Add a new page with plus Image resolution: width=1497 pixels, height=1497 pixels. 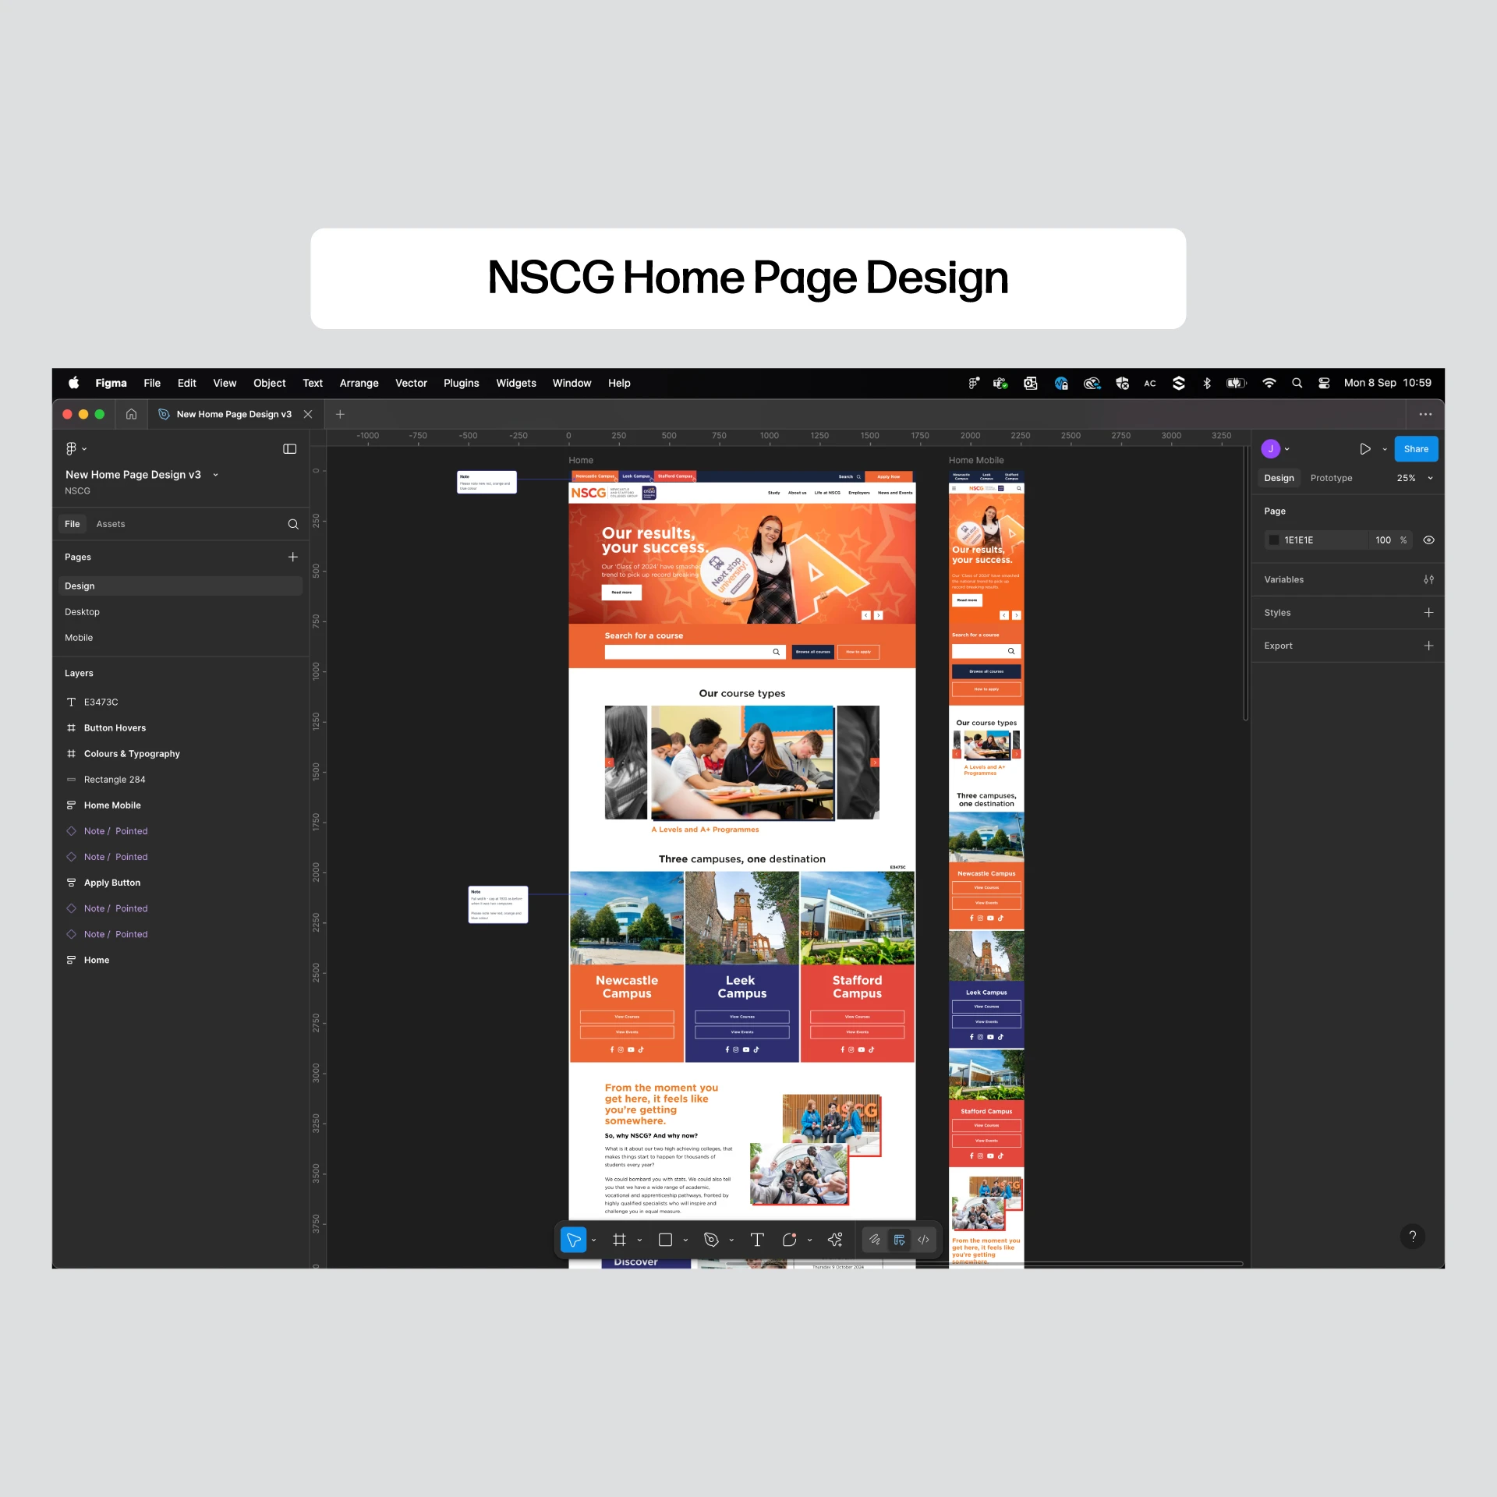[293, 557]
